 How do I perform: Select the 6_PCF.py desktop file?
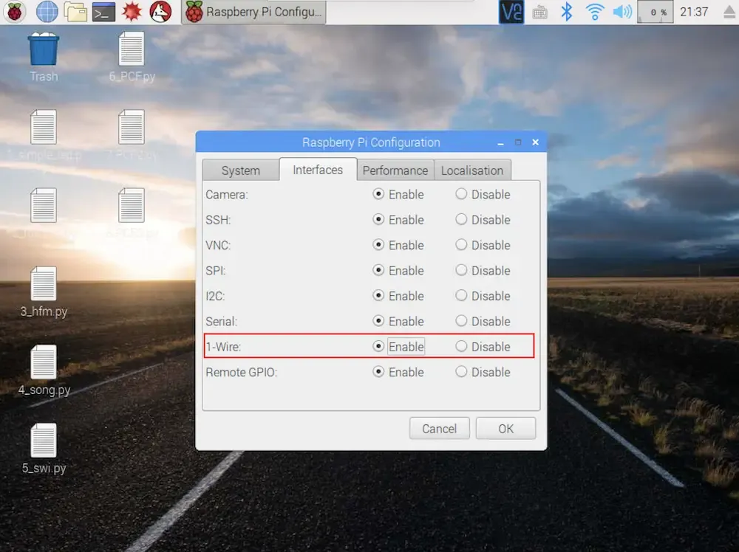click(x=132, y=58)
